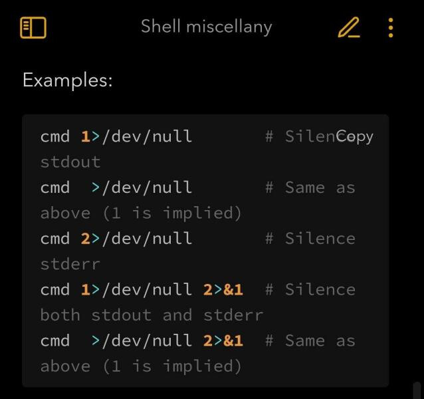Tap the Shell miscellany note title
The width and height of the screenshot is (424, 399).
click(206, 27)
